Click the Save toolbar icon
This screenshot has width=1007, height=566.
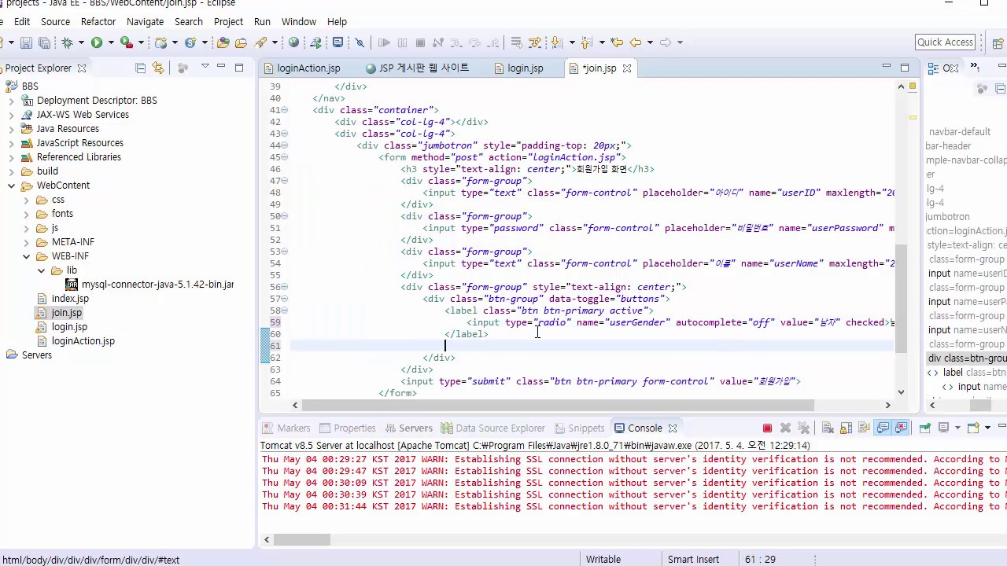(26, 42)
